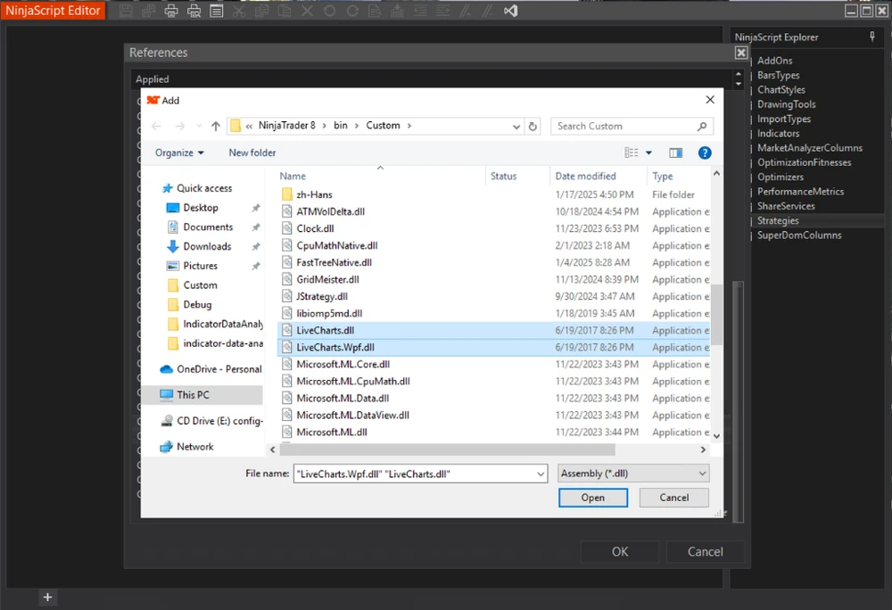Add a new tab with the plus button
This screenshot has height=610, width=892.
tap(48, 598)
